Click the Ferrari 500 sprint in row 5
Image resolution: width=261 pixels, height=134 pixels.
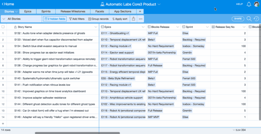pyautogui.click(x=189, y=59)
